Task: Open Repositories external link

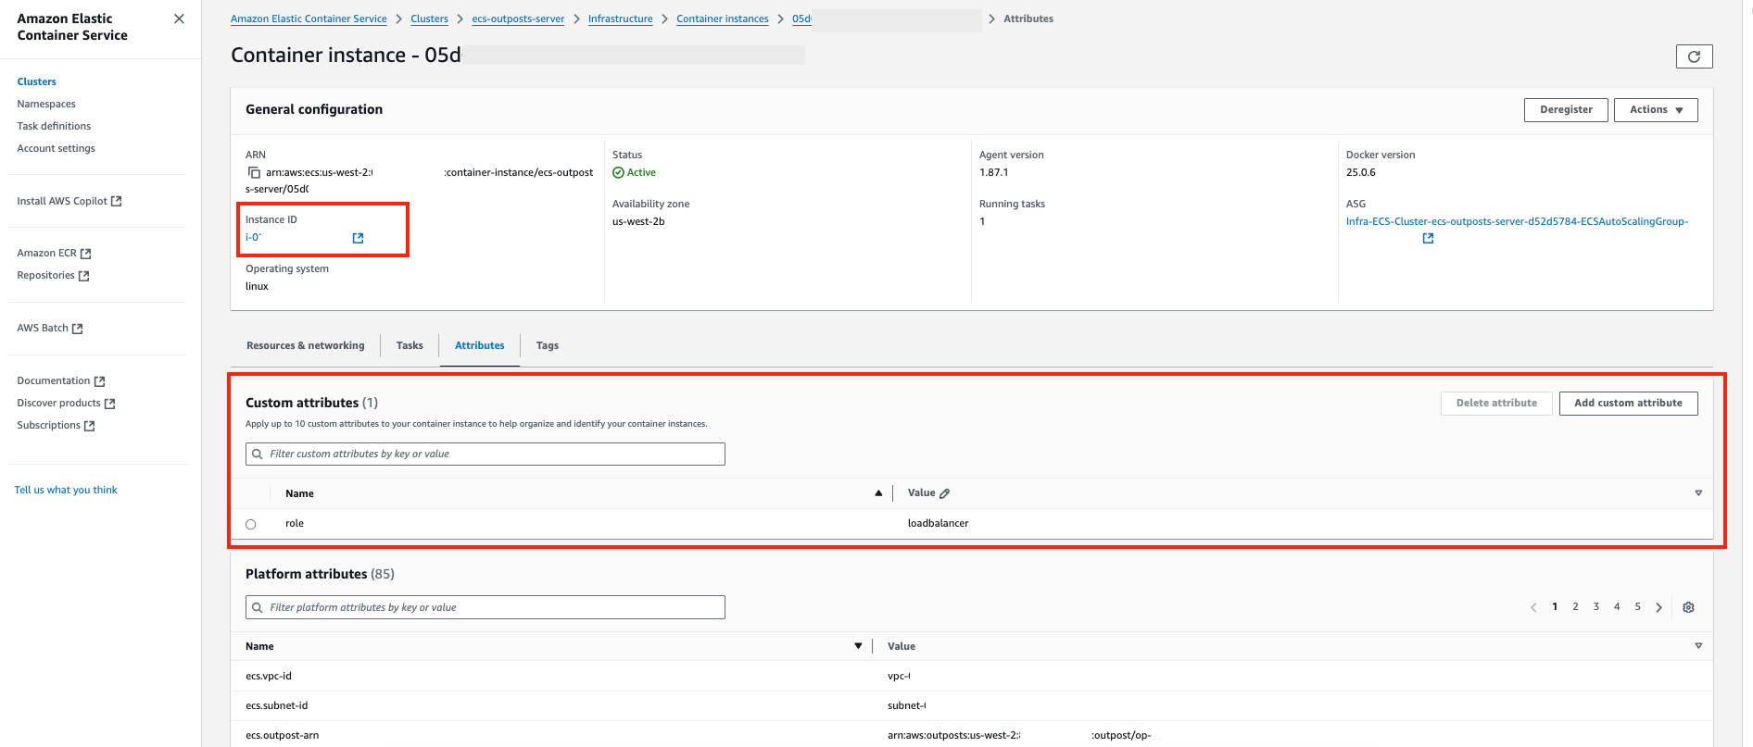Action: (x=53, y=275)
